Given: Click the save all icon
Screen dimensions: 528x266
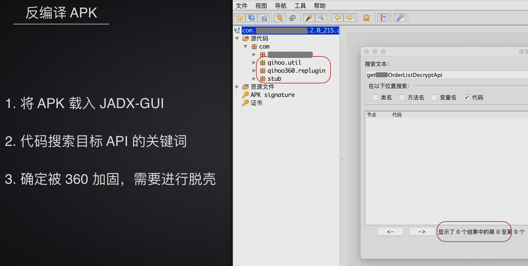Looking at the screenshot, I should (251, 18).
